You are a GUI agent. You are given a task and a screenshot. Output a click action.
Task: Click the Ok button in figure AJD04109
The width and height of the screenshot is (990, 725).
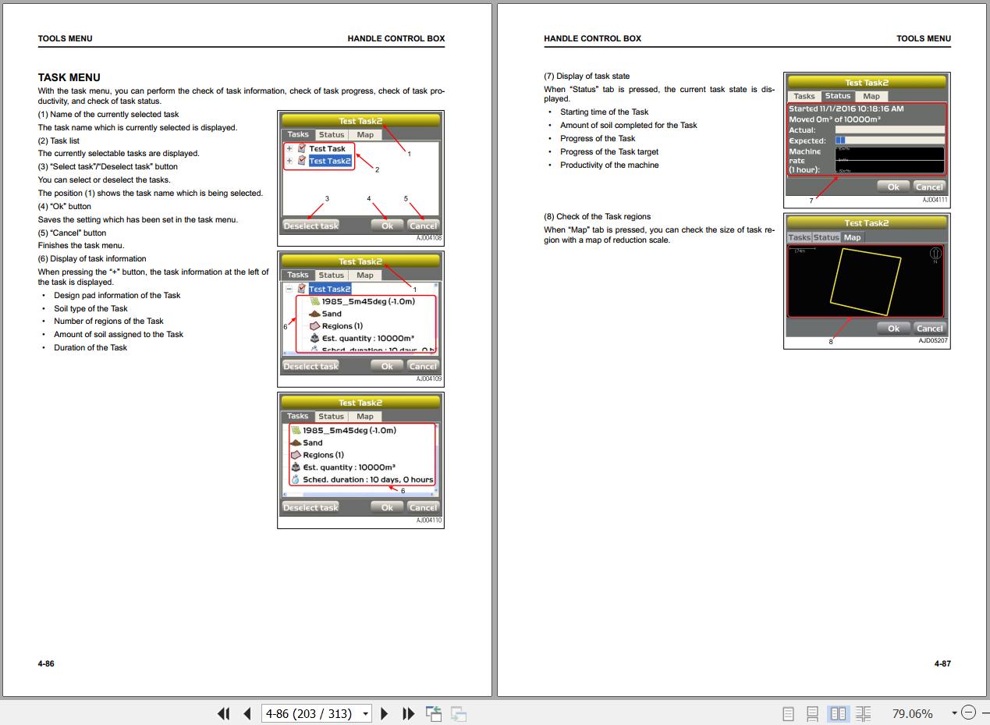(x=387, y=366)
